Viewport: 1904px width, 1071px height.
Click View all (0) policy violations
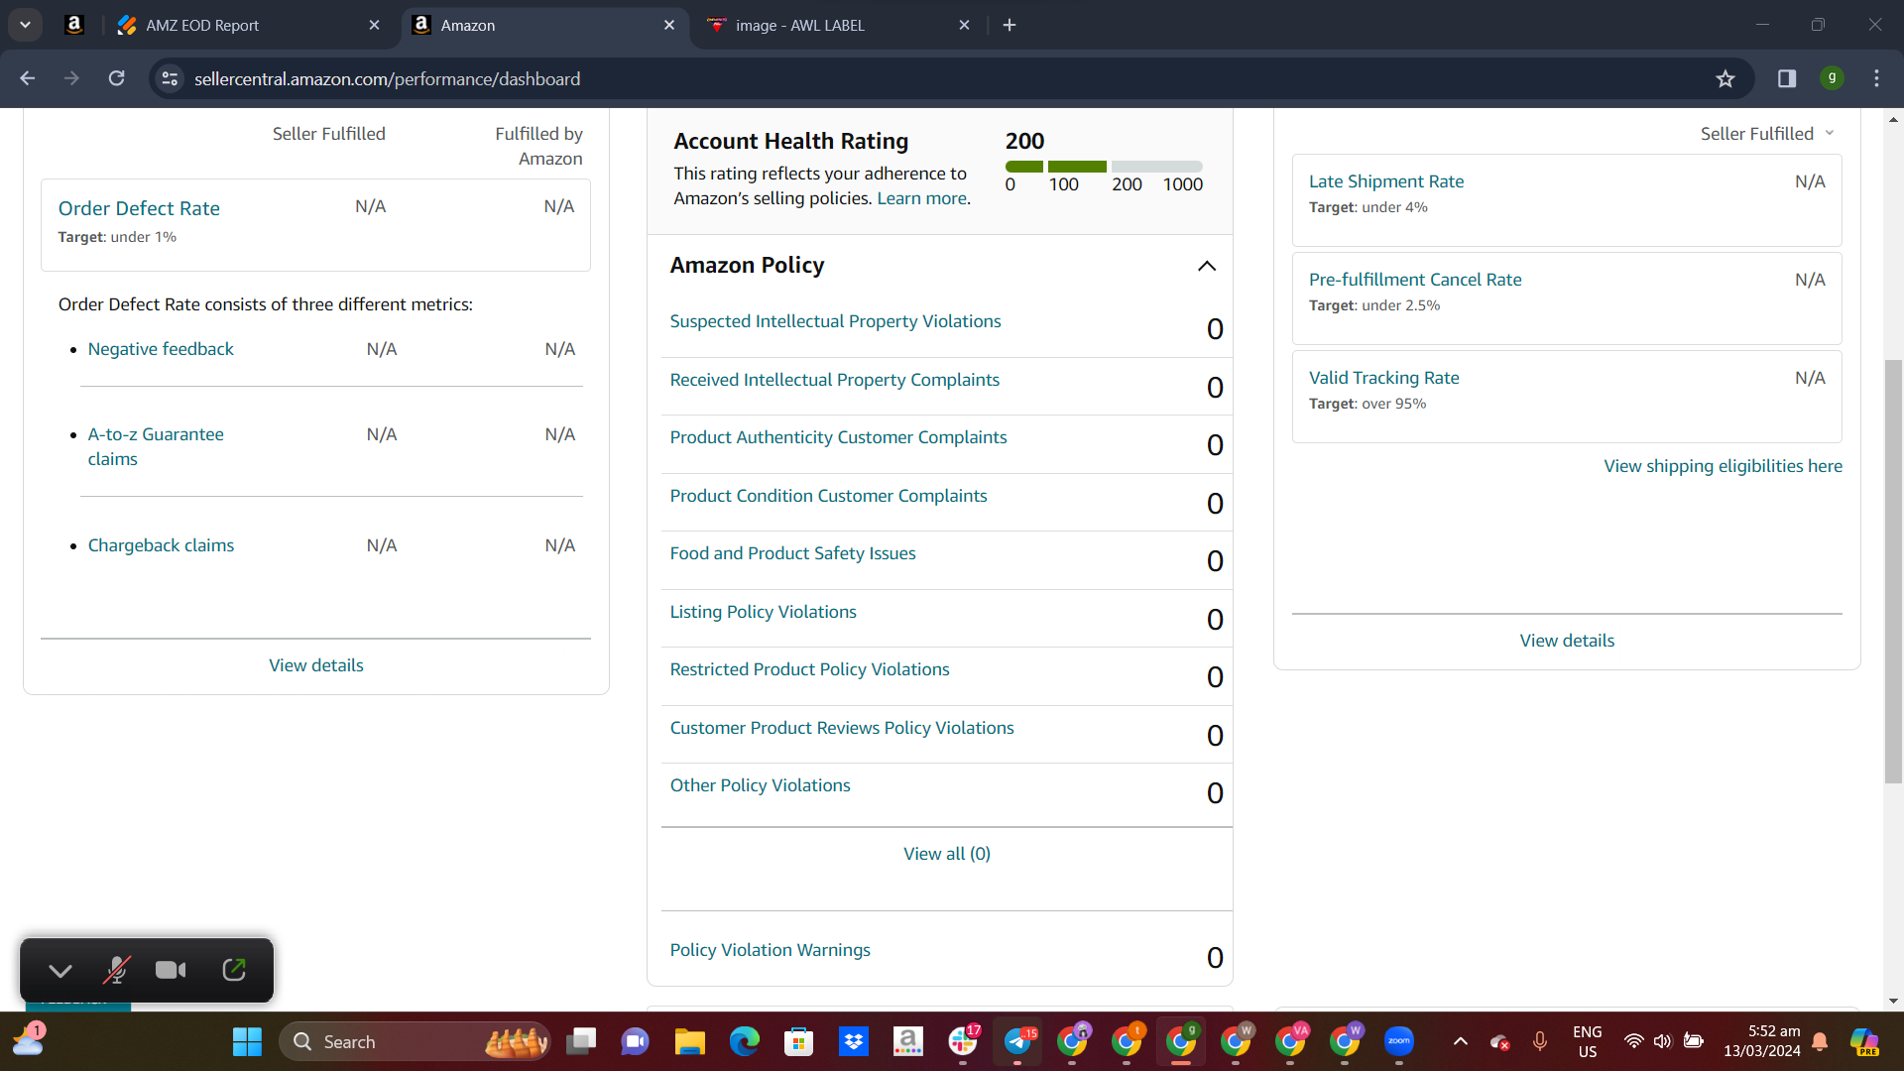(x=947, y=854)
